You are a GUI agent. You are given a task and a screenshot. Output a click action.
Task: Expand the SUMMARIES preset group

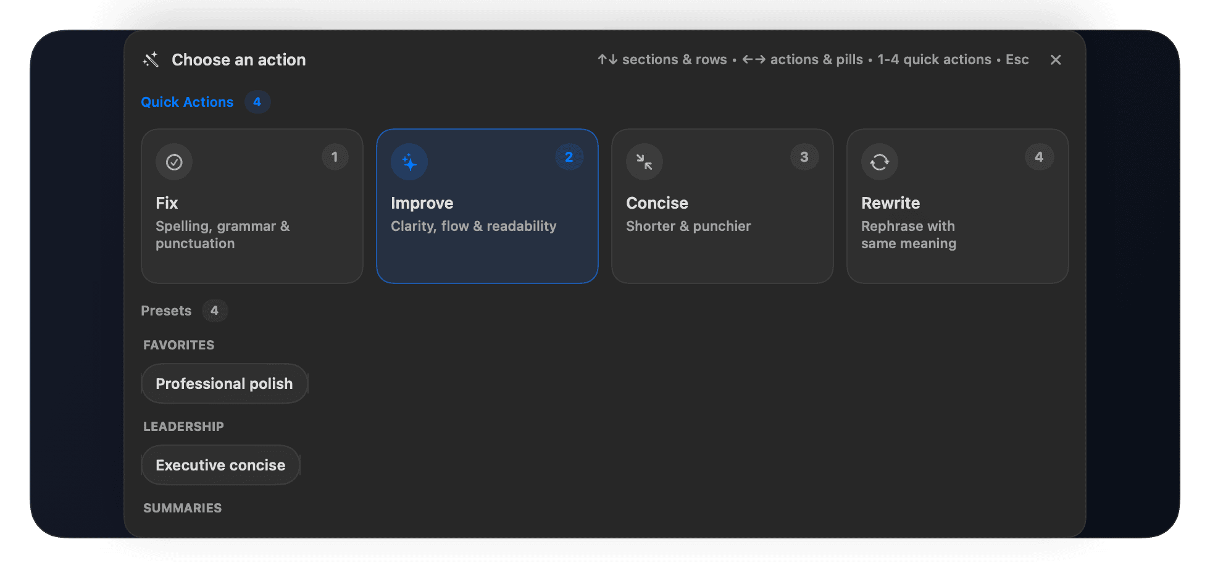(182, 507)
